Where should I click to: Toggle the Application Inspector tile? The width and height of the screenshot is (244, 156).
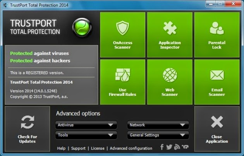click(170, 35)
